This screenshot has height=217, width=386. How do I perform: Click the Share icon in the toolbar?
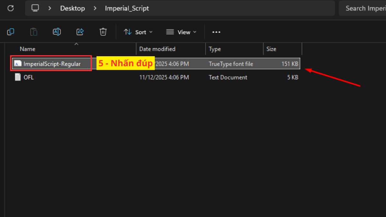pos(80,32)
